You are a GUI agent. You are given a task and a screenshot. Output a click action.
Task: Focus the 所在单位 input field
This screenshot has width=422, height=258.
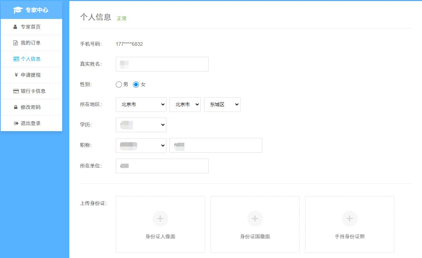(162, 166)
